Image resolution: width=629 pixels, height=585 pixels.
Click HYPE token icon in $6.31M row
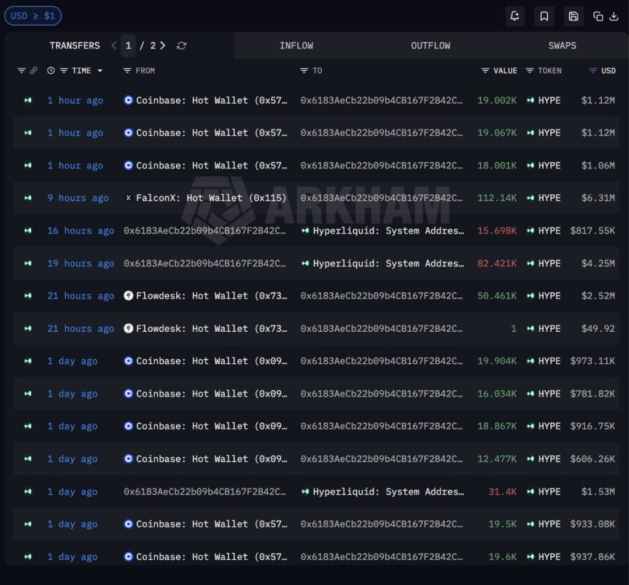[x=530, y=198]
